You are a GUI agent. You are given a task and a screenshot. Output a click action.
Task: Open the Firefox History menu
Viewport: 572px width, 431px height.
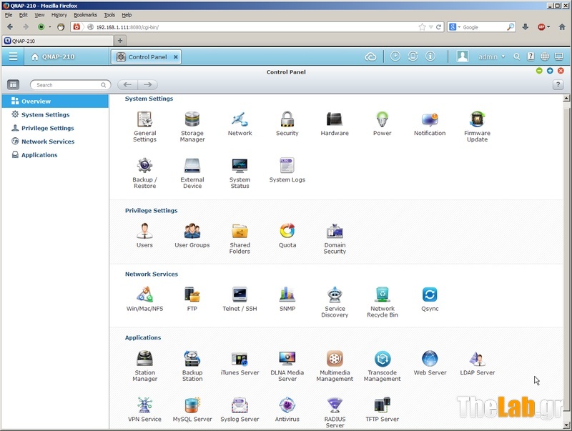[59, 15]
